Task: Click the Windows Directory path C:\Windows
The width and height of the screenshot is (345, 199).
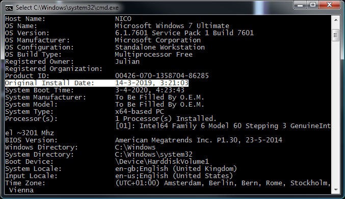Action: pyautogui.click(x=135, y=147)
